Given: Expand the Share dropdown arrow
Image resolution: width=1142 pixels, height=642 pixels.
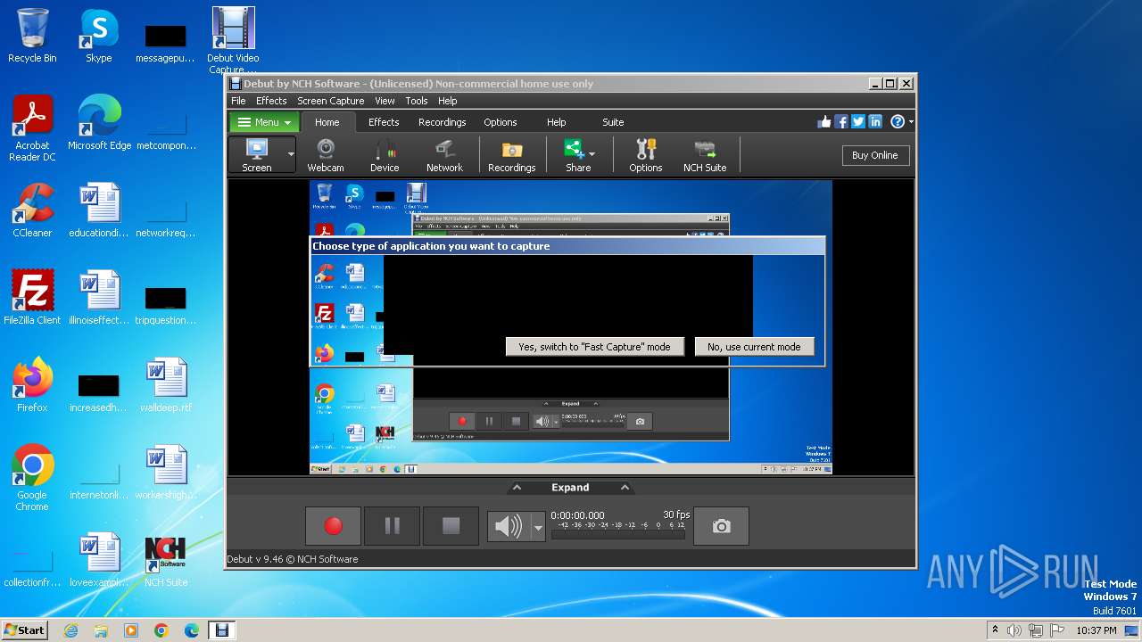Looking at the screenshot, I should [592, 153].
